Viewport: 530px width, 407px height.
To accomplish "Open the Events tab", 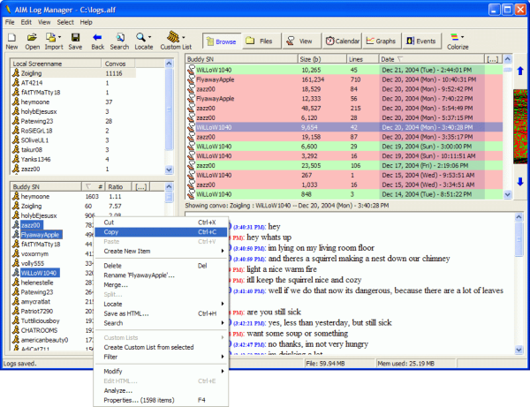I will [421, 41].
